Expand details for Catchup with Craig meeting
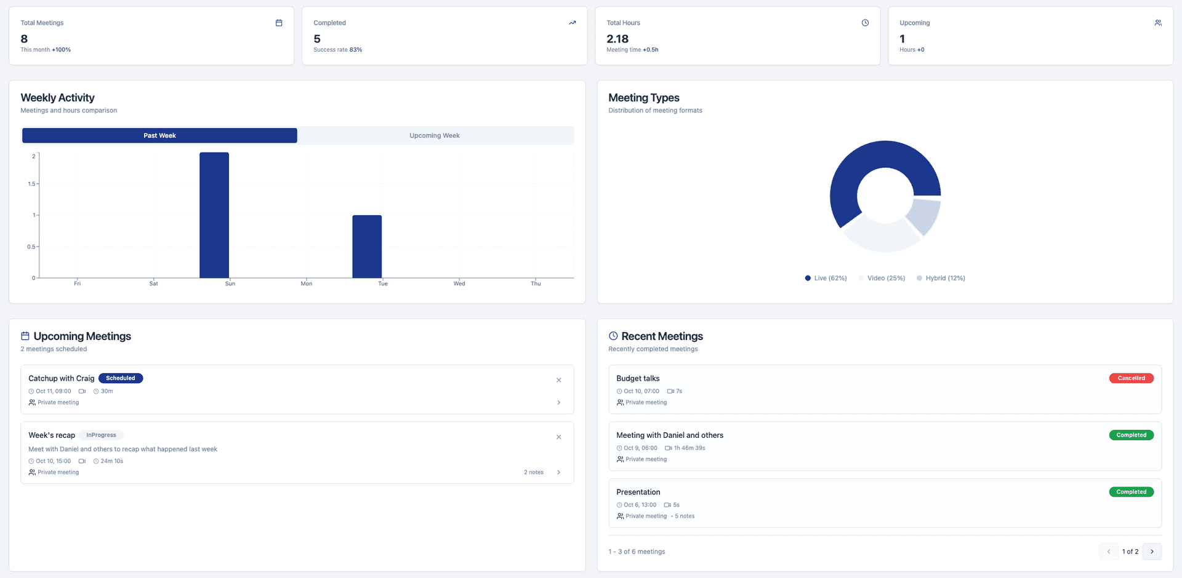The width and height of the screenshot is (1182, 578). pyautogui.click(x=558, y=402)
